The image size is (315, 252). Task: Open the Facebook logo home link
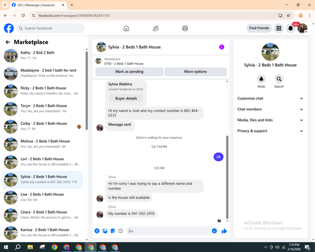tap(9, 28)
